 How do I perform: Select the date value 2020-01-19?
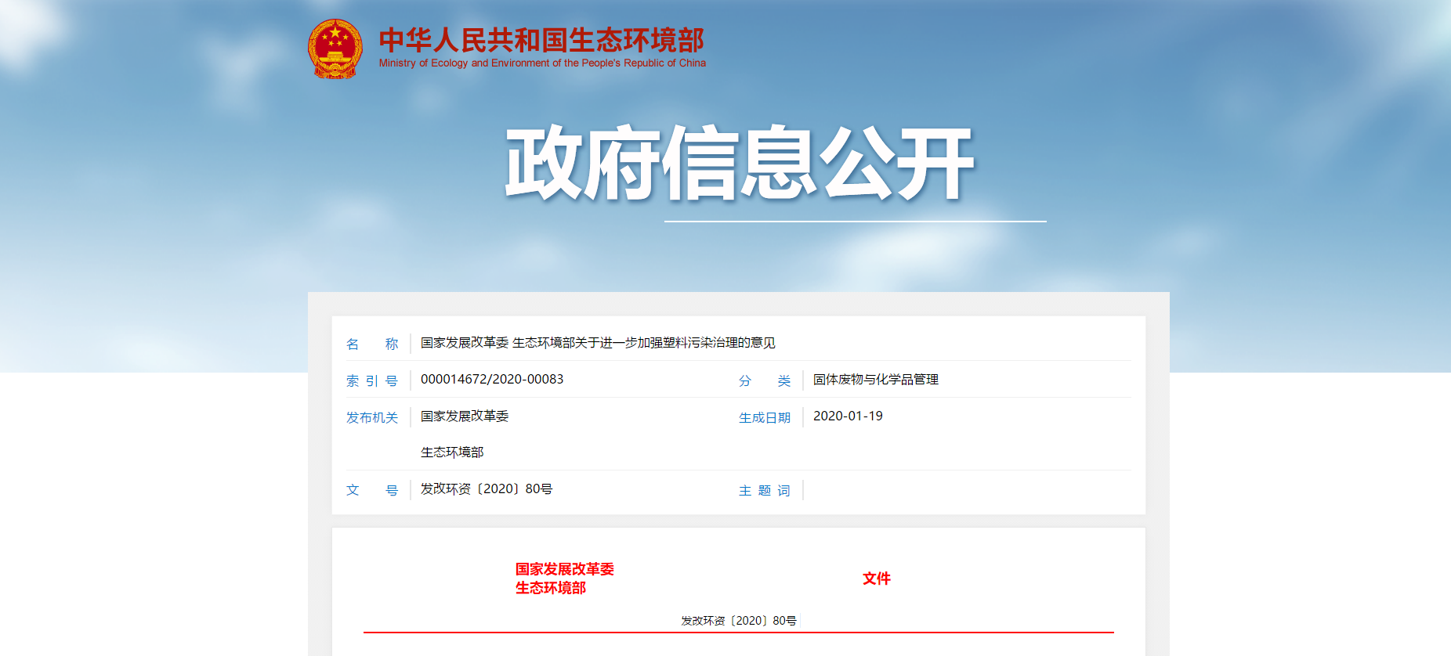(848, 416)
